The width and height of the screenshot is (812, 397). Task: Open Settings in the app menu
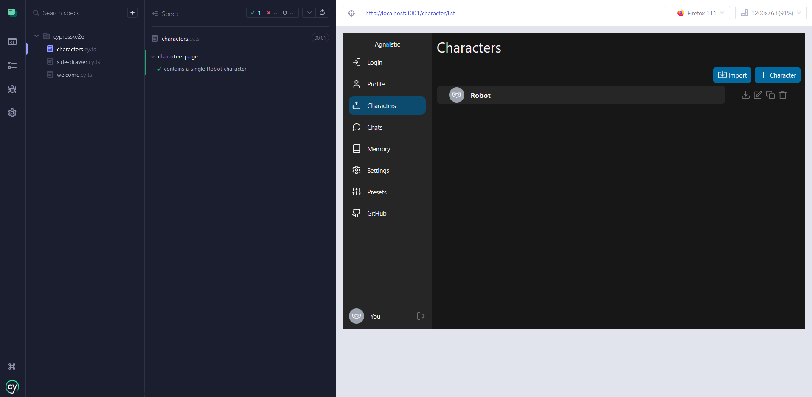387,170
